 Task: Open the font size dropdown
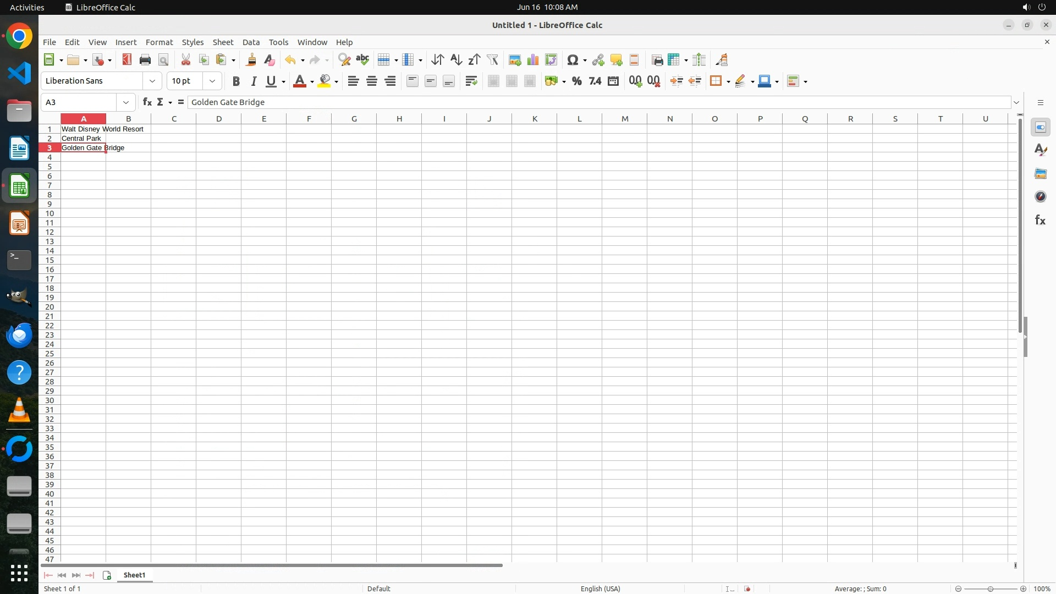pos(212,81)
